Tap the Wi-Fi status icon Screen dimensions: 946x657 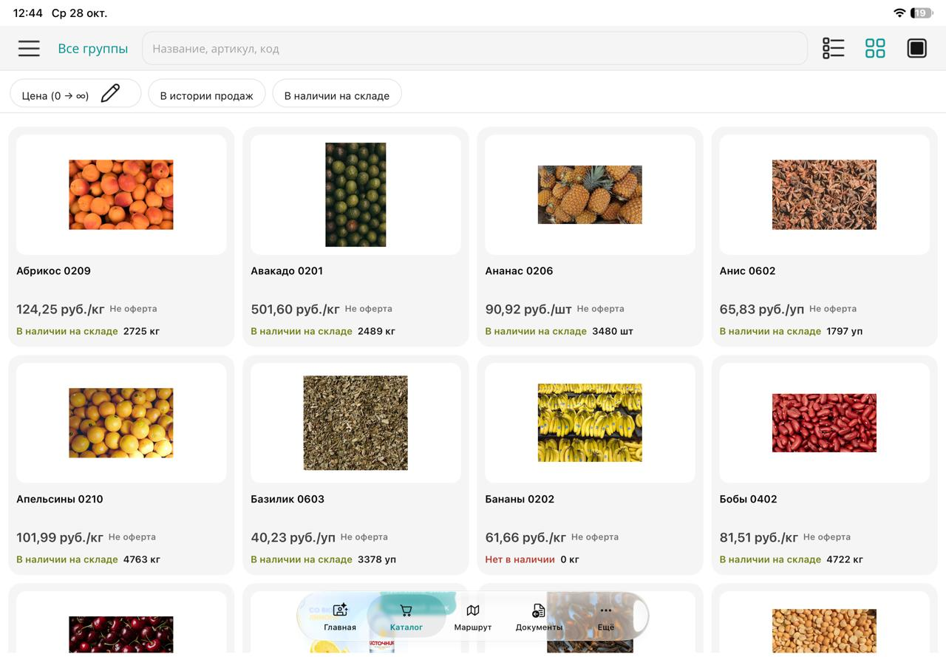(x=899, y=13)
